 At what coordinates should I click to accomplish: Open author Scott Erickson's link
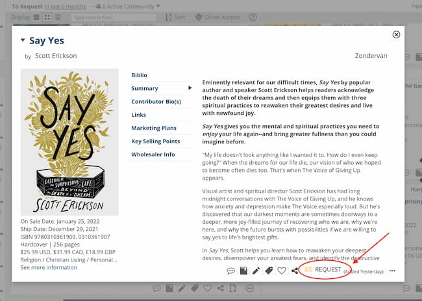click(x=56, y=56)
